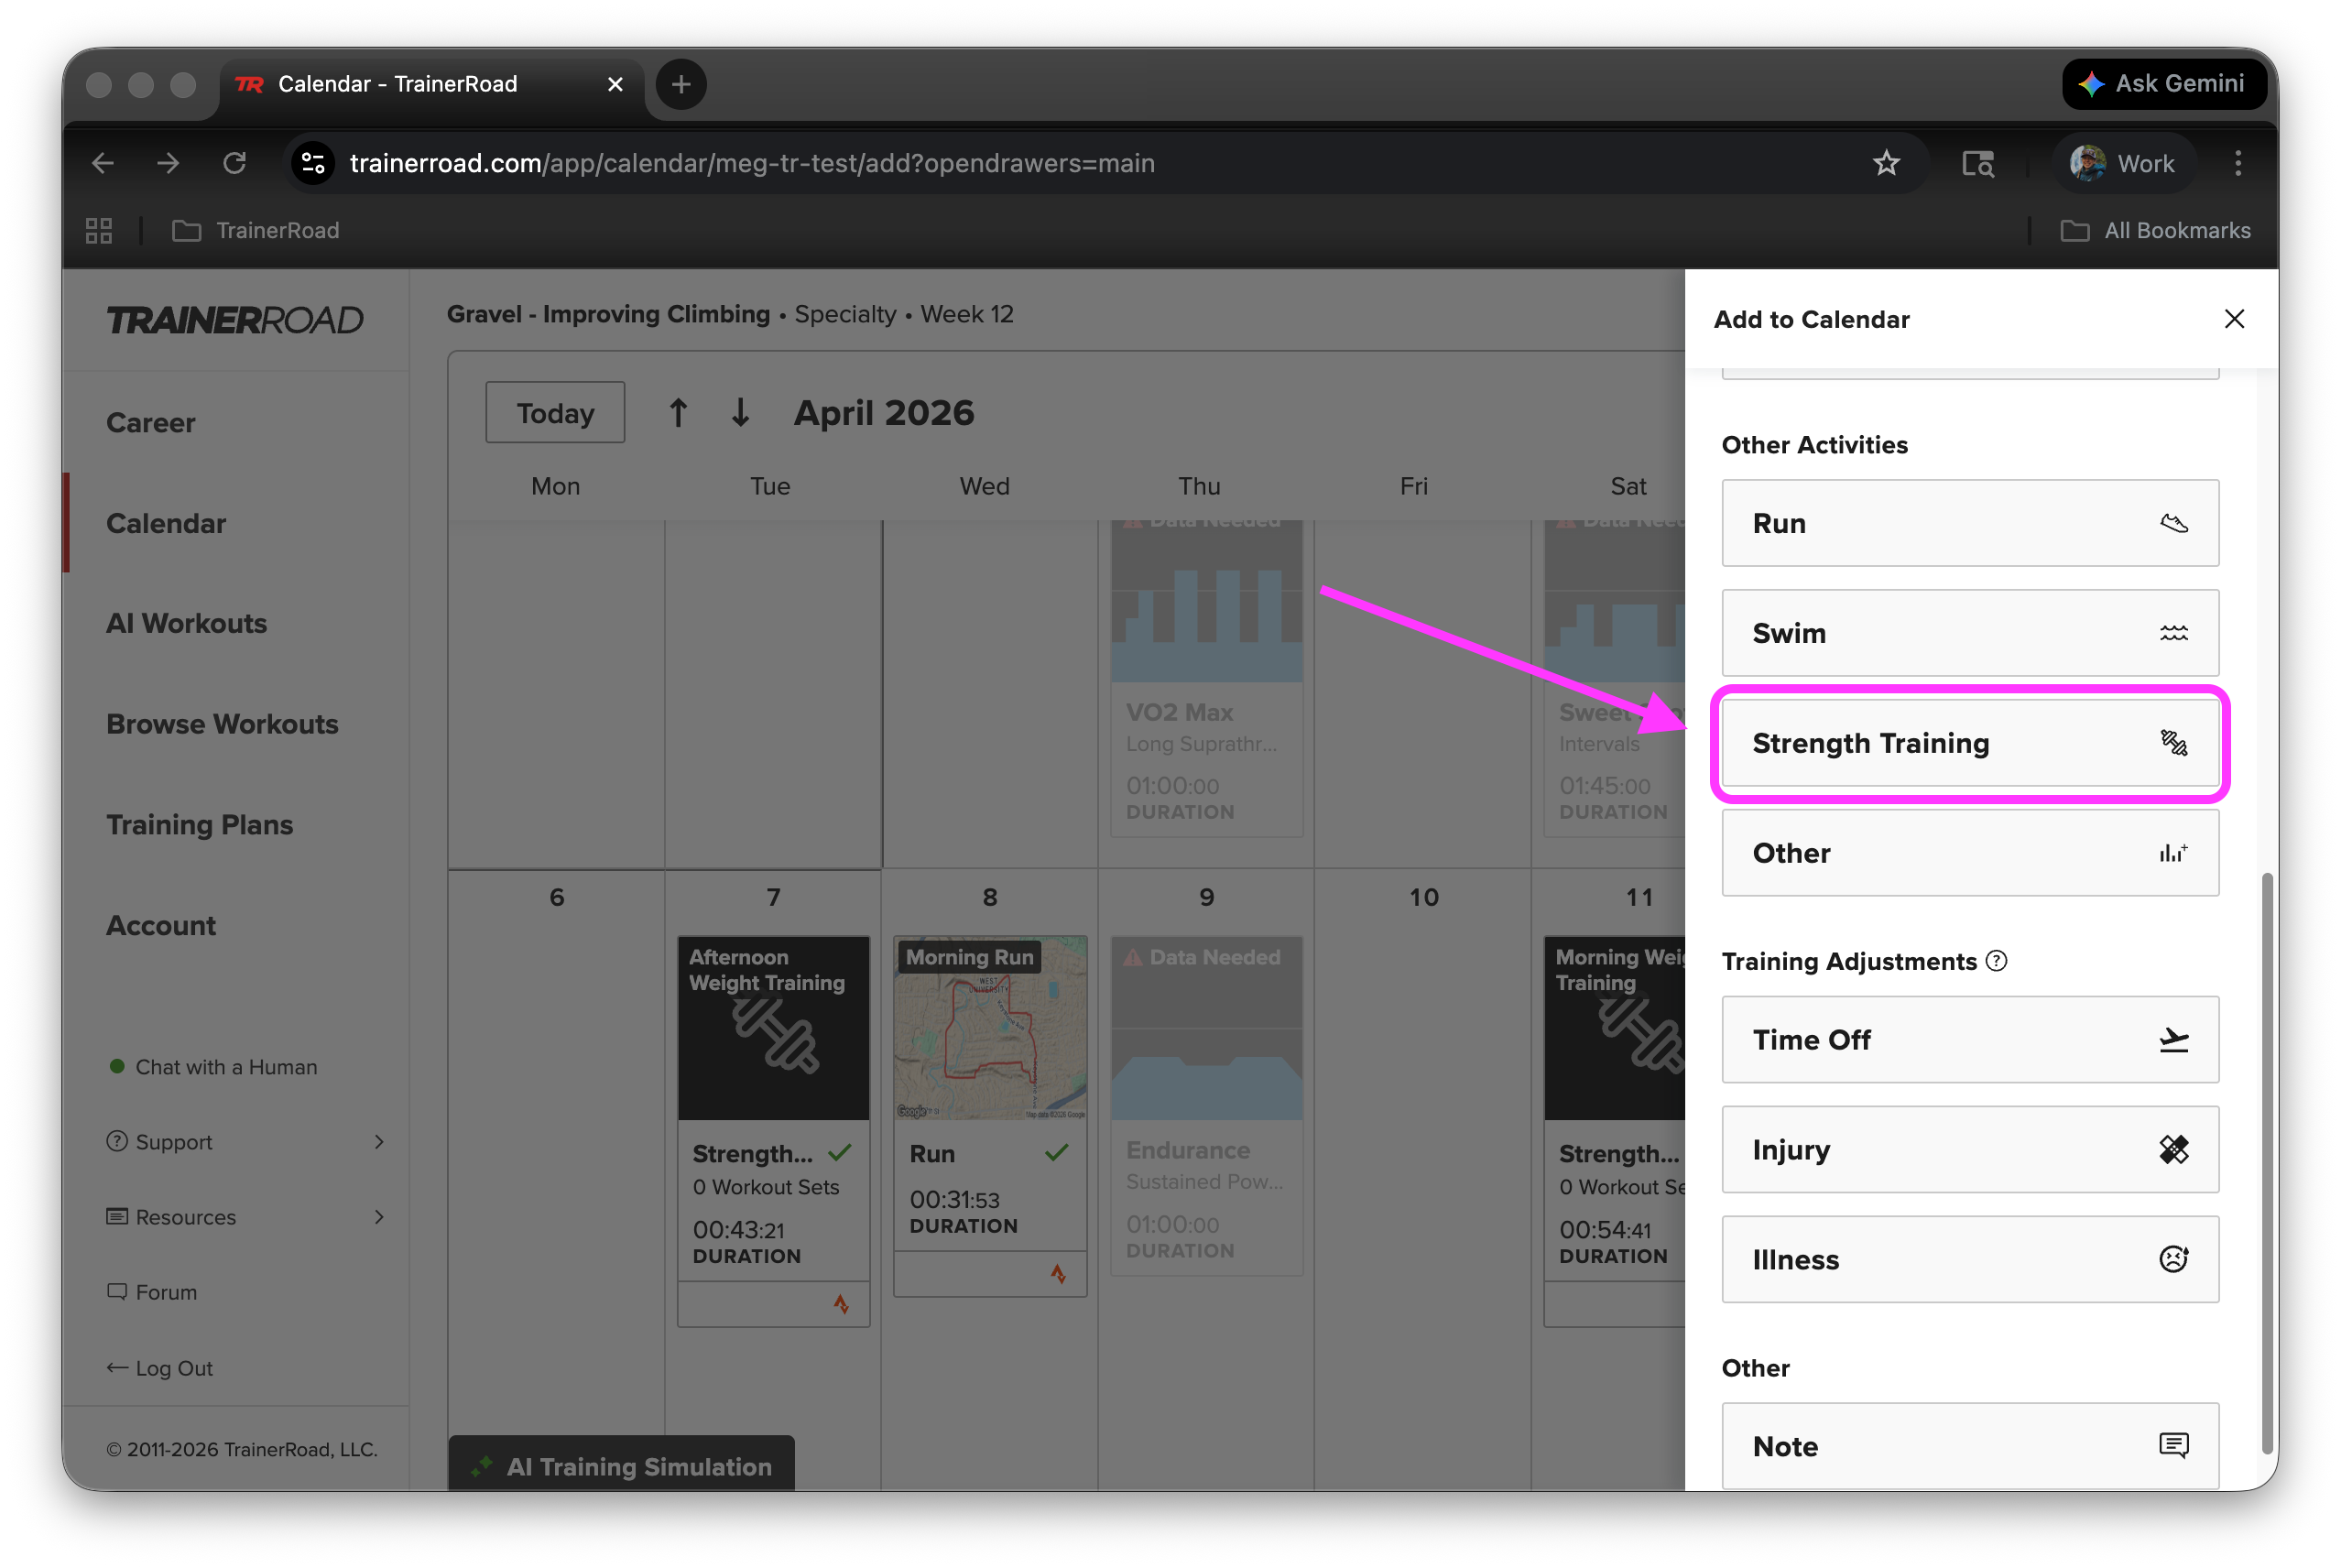Screen dimensions: 2341x1568
Task: Open Browse Workouts in sidebar
Action: [x=222, y=724]
